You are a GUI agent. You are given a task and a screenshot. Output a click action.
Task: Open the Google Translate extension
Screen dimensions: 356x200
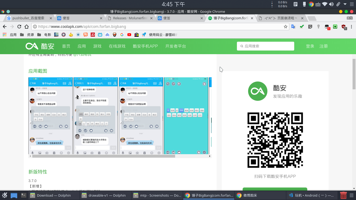(x=293, y=27)
